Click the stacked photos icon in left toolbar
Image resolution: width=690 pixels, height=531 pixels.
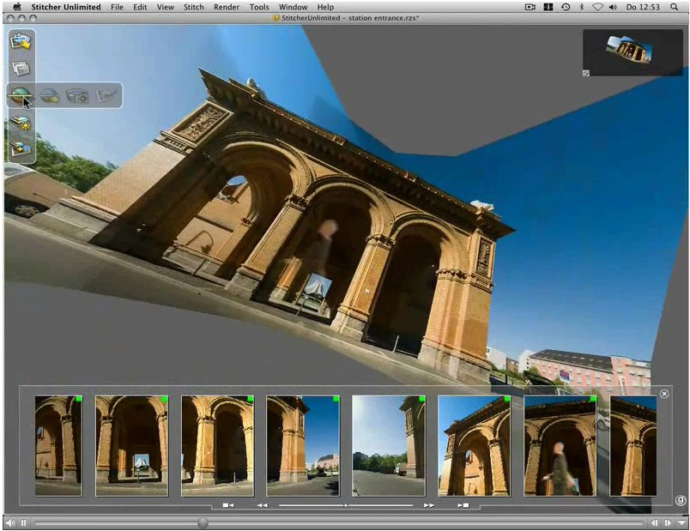click(x=21, y=68)
